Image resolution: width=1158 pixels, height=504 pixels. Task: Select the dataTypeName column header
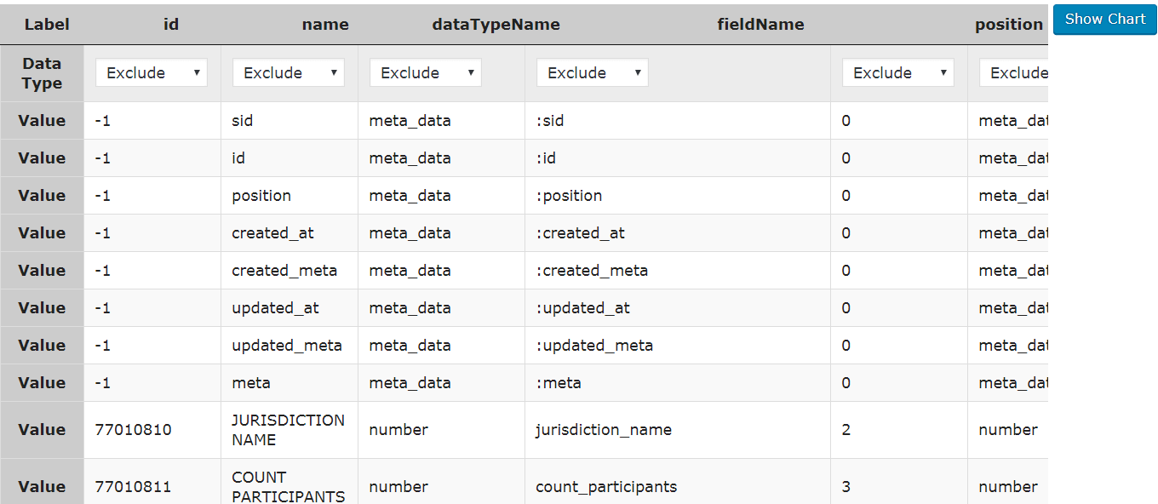[x=496, y=25]
